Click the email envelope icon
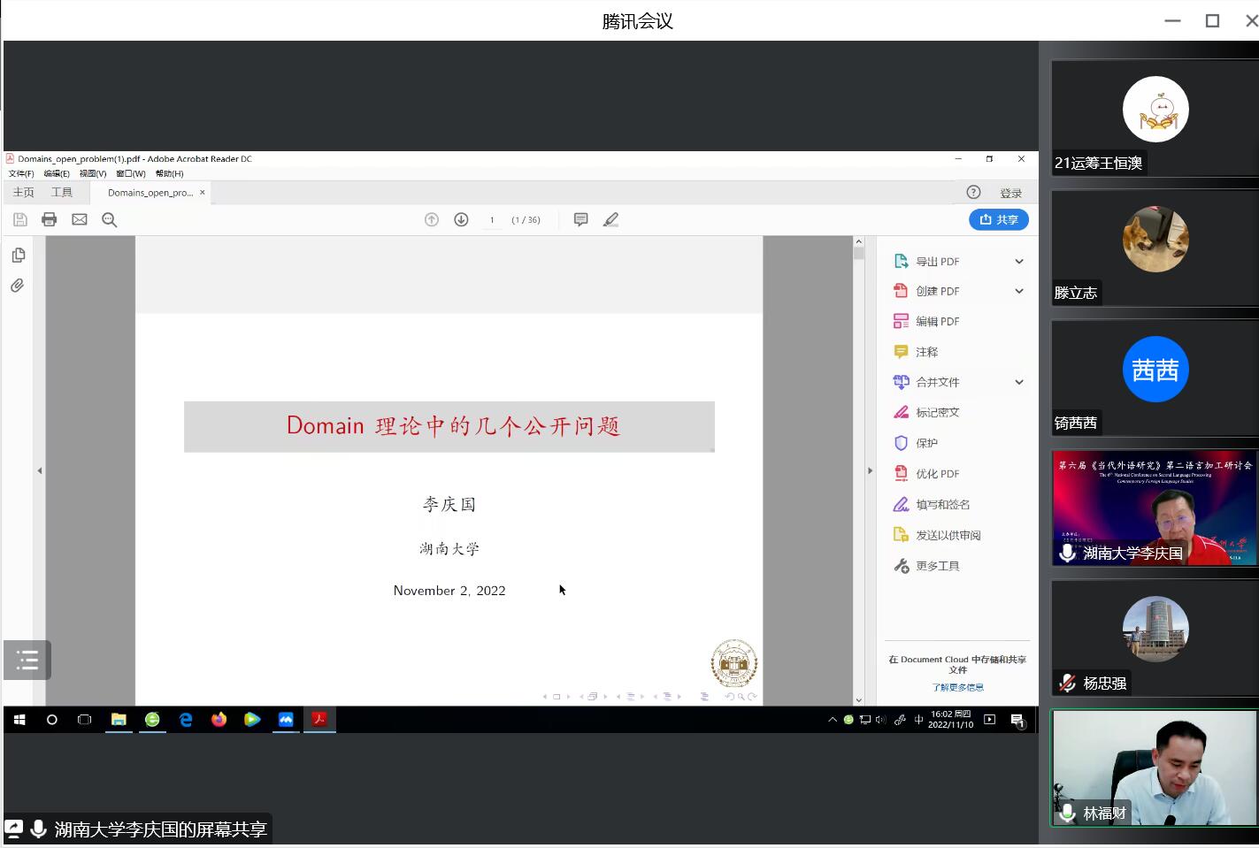 point(80,219)
